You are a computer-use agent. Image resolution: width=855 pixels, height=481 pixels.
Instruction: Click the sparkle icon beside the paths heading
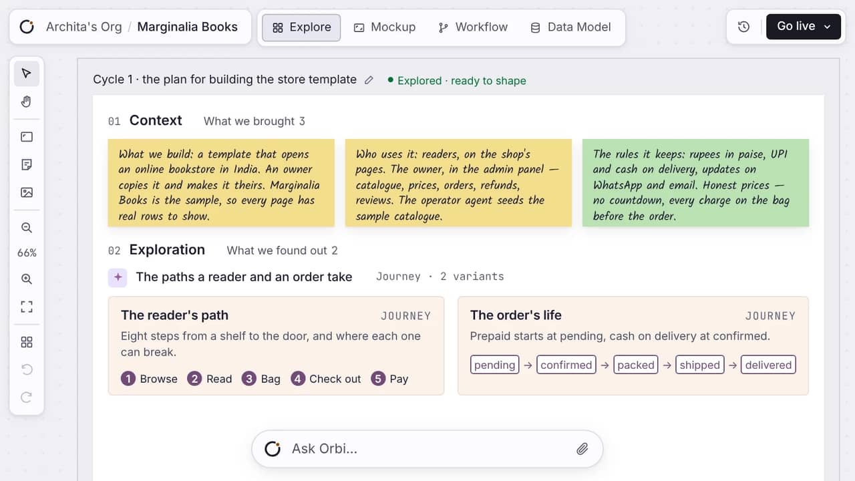pos(118,277)
